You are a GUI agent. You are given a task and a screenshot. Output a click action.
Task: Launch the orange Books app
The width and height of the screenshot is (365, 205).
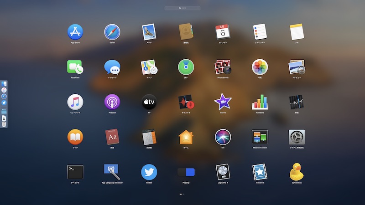click(75, 137)
